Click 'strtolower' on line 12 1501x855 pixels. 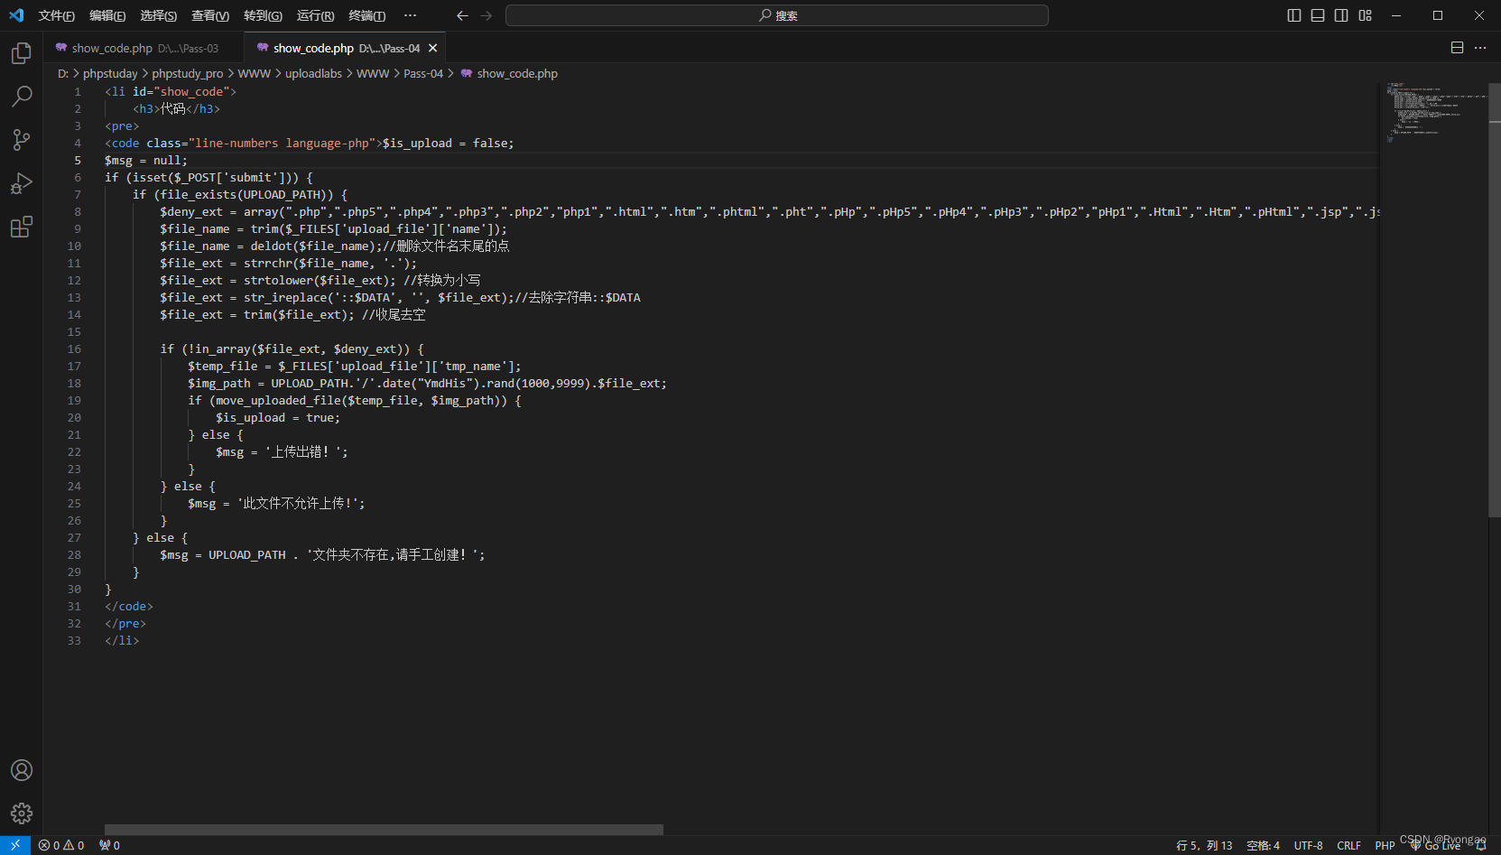point(278,280)
